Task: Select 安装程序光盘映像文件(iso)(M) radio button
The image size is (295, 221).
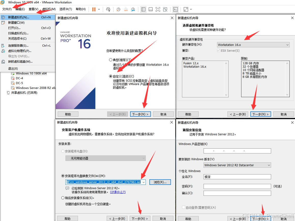Action: [63, 176]
